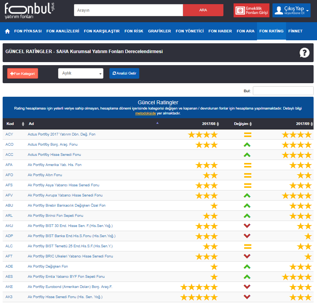Open the FON PİYASASI menu
Image resolution: width=317 pixels, height=303 pixels.
(28, 31)
